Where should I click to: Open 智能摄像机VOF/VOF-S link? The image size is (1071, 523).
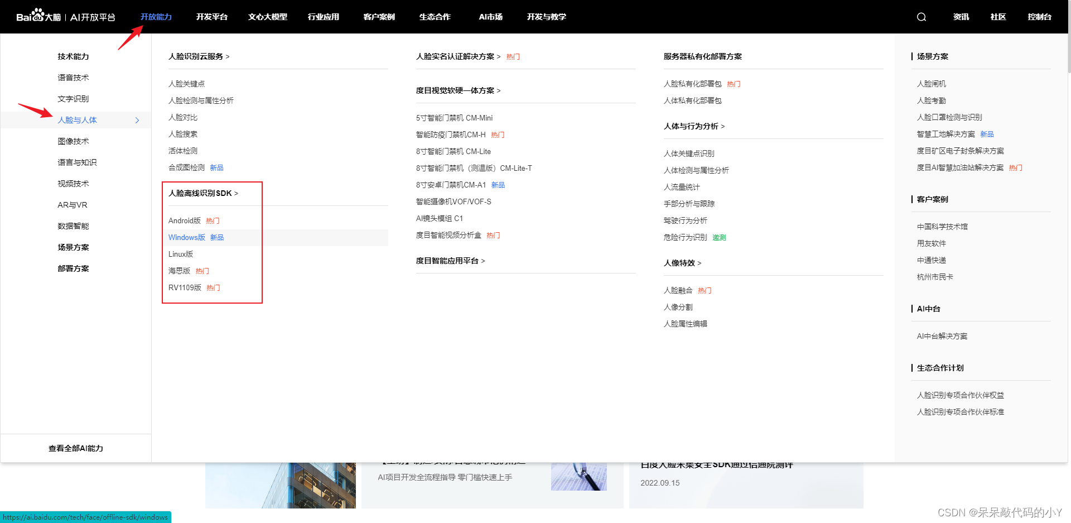[454, 201]
